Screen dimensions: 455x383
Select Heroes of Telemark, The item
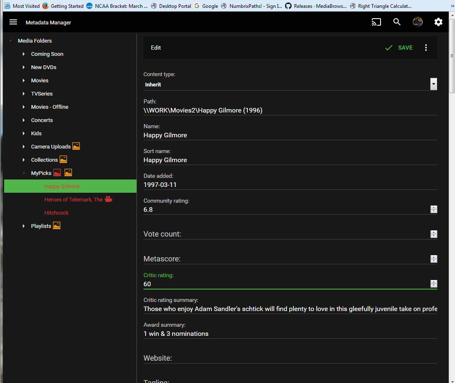click(x=73, y=200)
